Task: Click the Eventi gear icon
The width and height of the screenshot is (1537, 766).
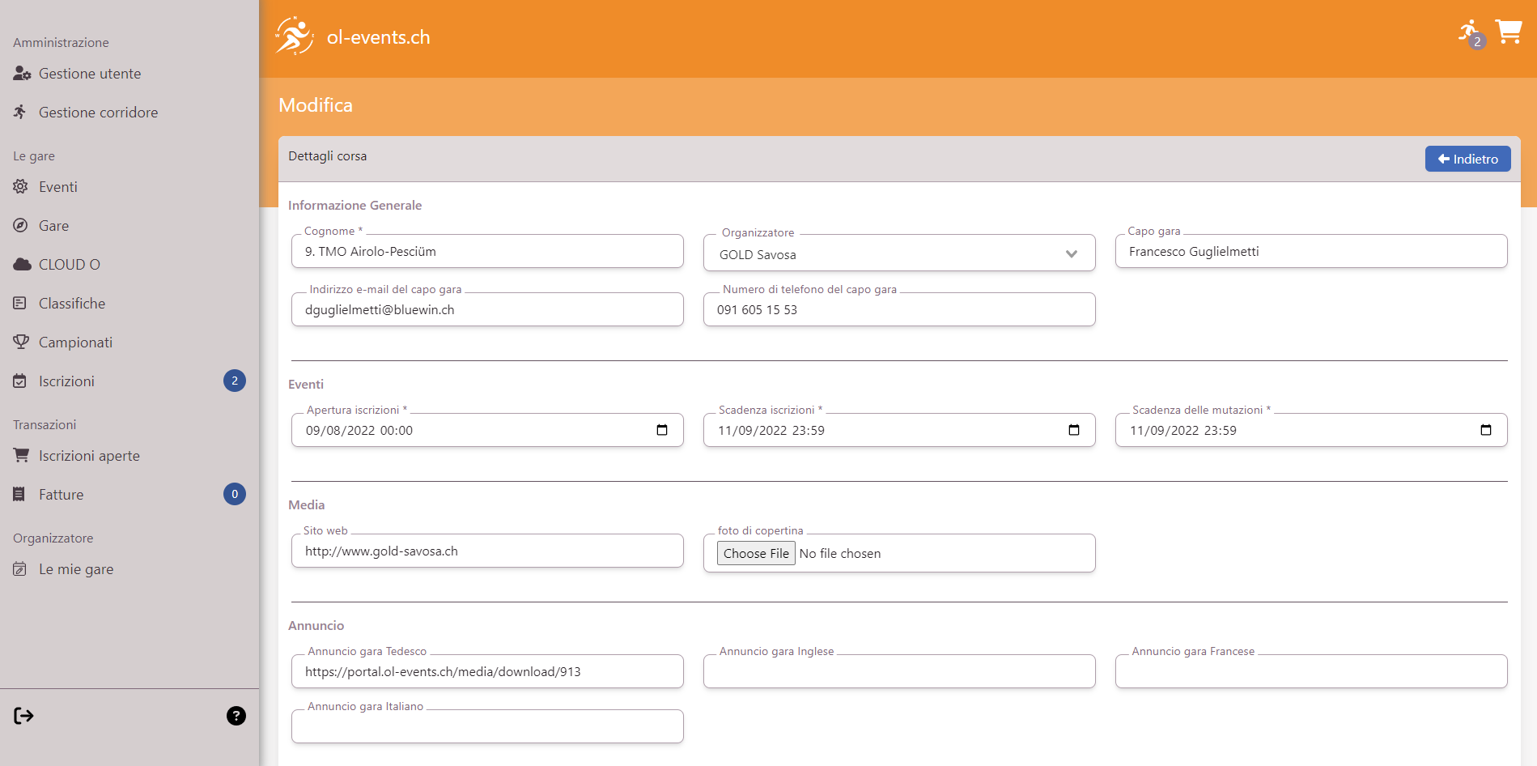Action: click(20, 187)
